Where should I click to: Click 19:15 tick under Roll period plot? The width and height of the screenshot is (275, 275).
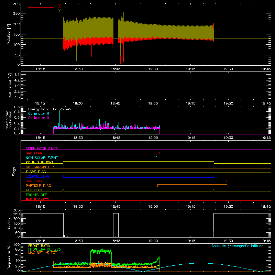[x=191, y=103]
